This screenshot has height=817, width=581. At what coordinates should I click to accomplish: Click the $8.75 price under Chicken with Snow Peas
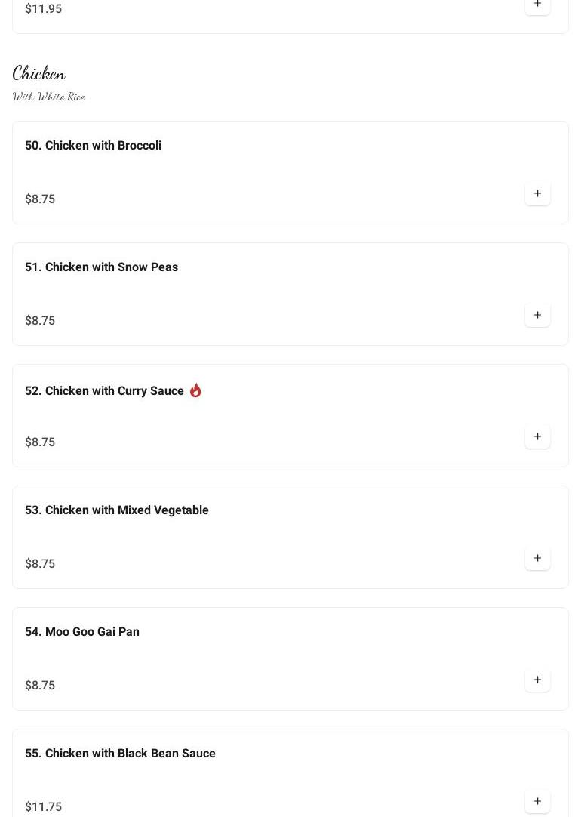40,320
